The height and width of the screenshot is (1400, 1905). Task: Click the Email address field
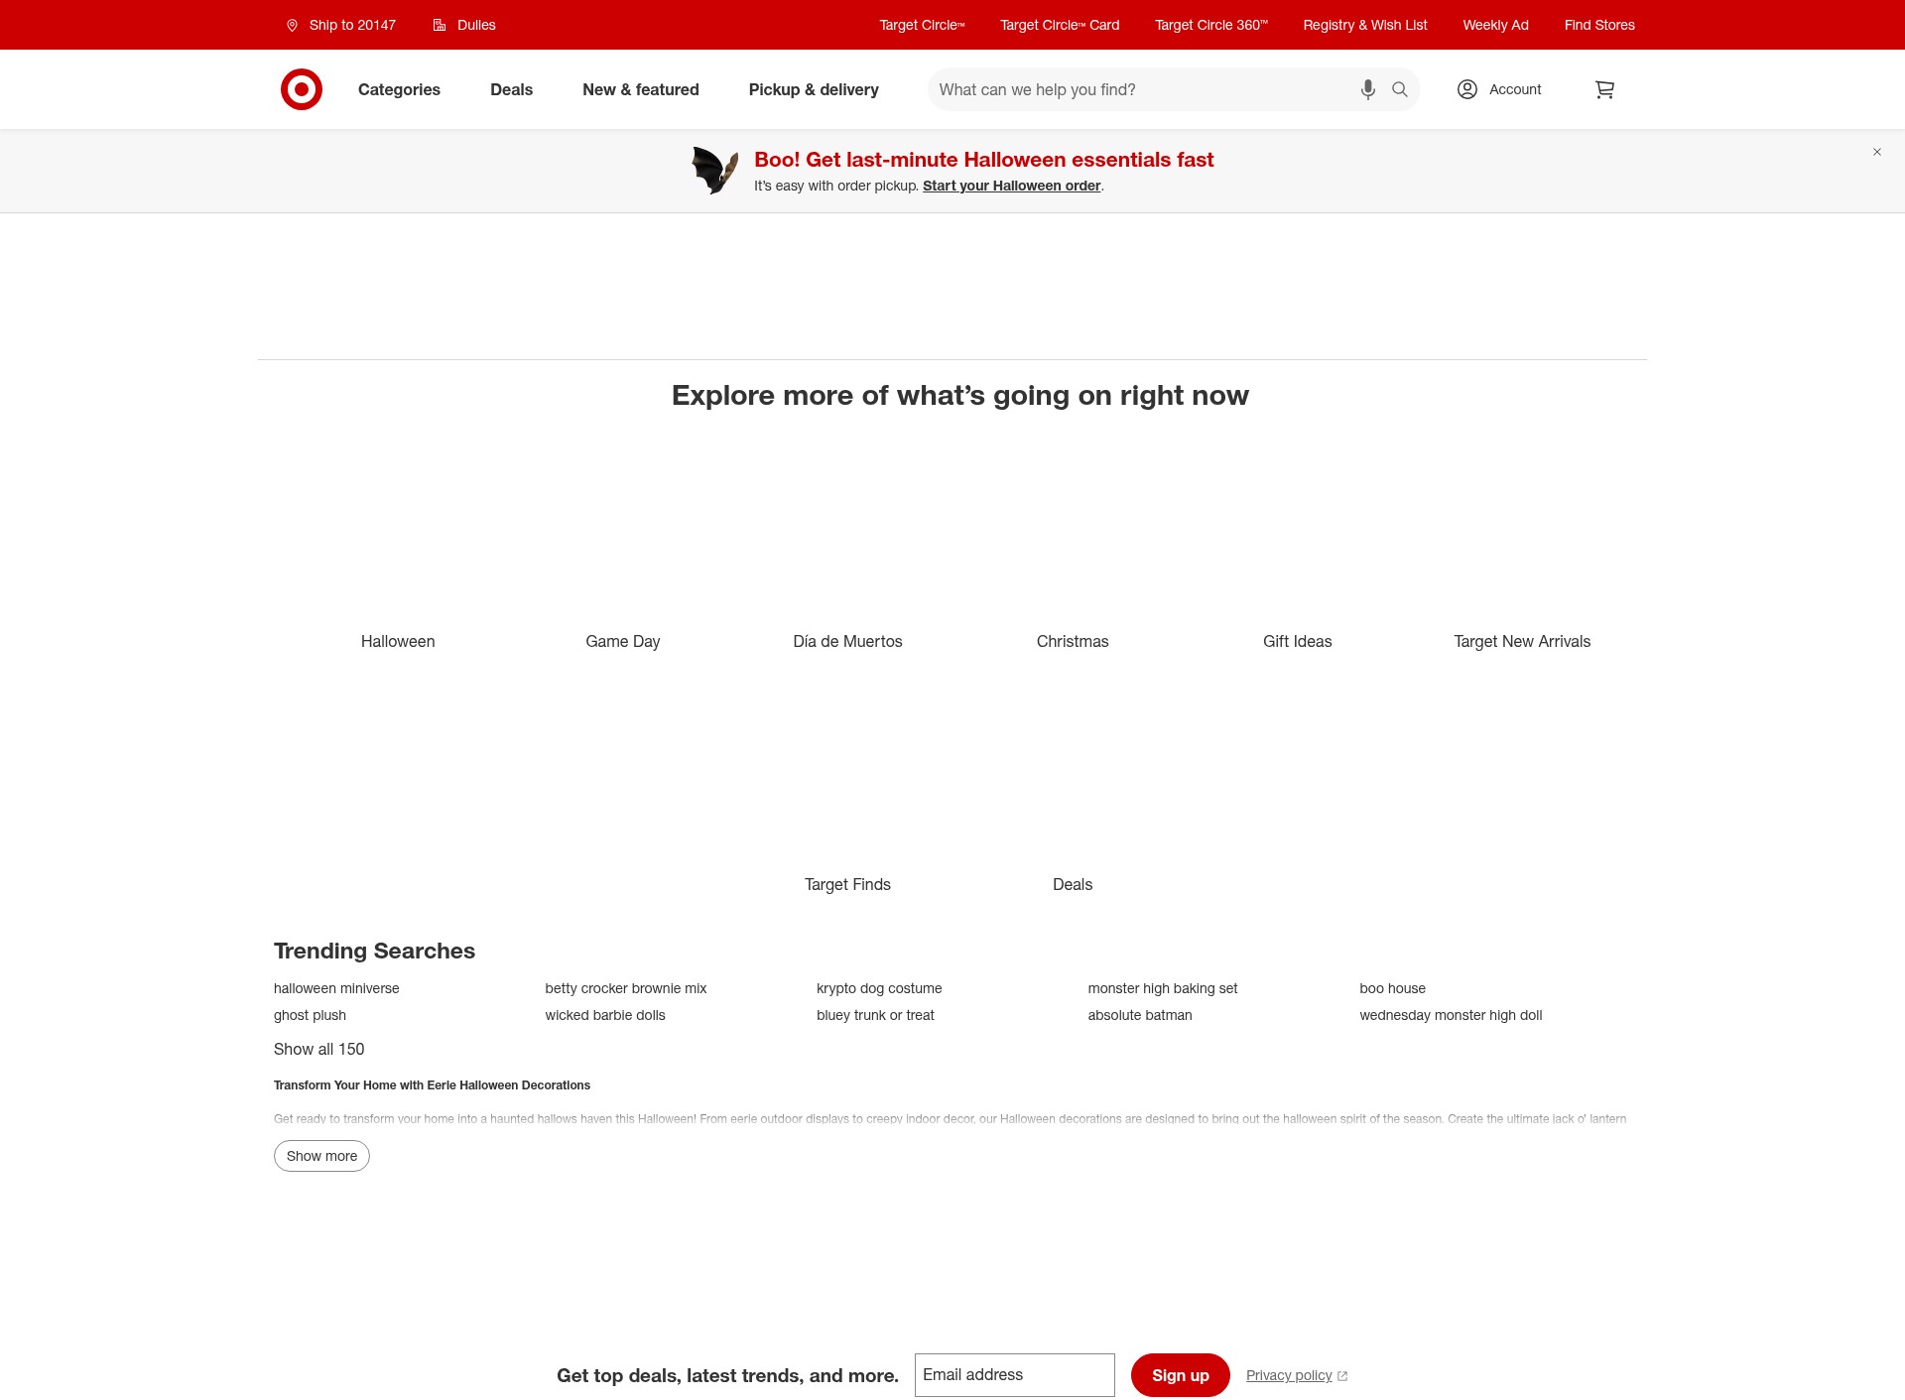pos(1015,1375)
